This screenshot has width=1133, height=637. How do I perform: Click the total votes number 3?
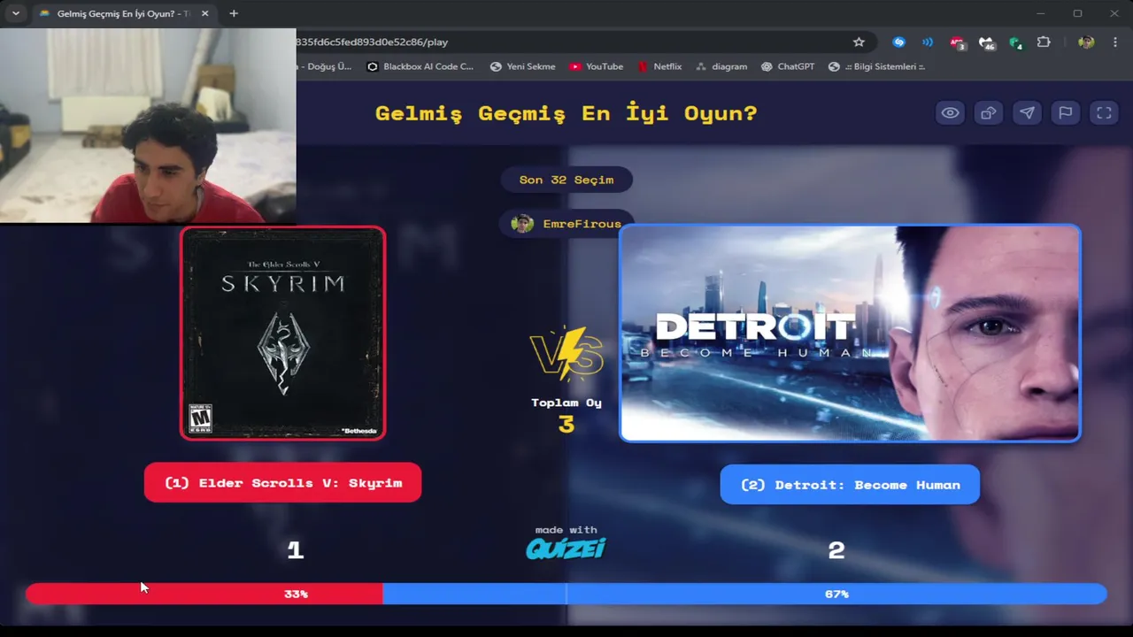(566, 425)
